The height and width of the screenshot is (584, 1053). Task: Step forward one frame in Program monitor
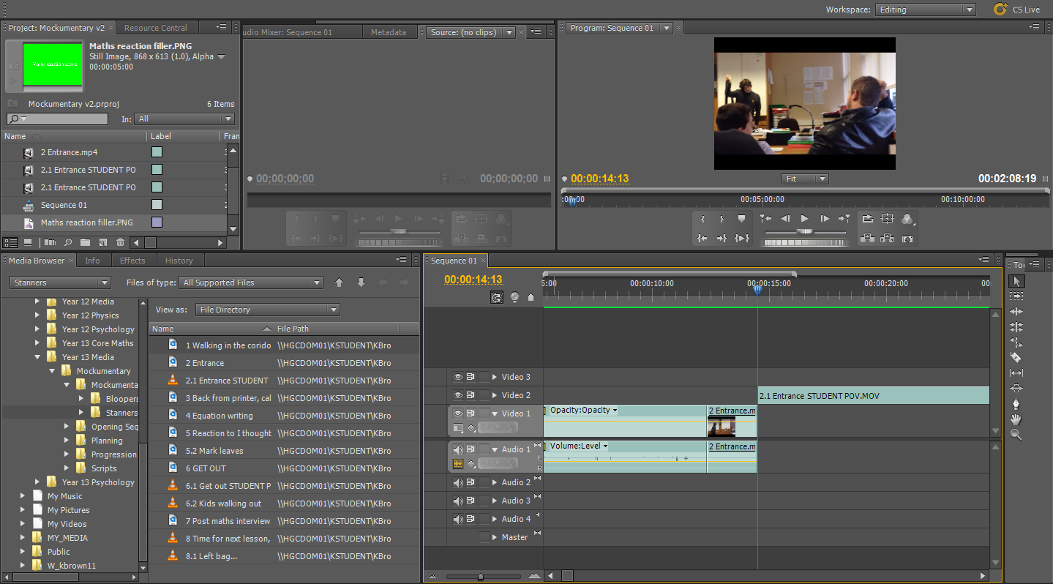(x=825, y=219)
